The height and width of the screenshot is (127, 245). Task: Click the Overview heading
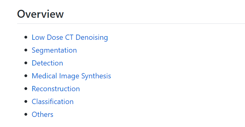pyautogui.click(x=40, y=14)
